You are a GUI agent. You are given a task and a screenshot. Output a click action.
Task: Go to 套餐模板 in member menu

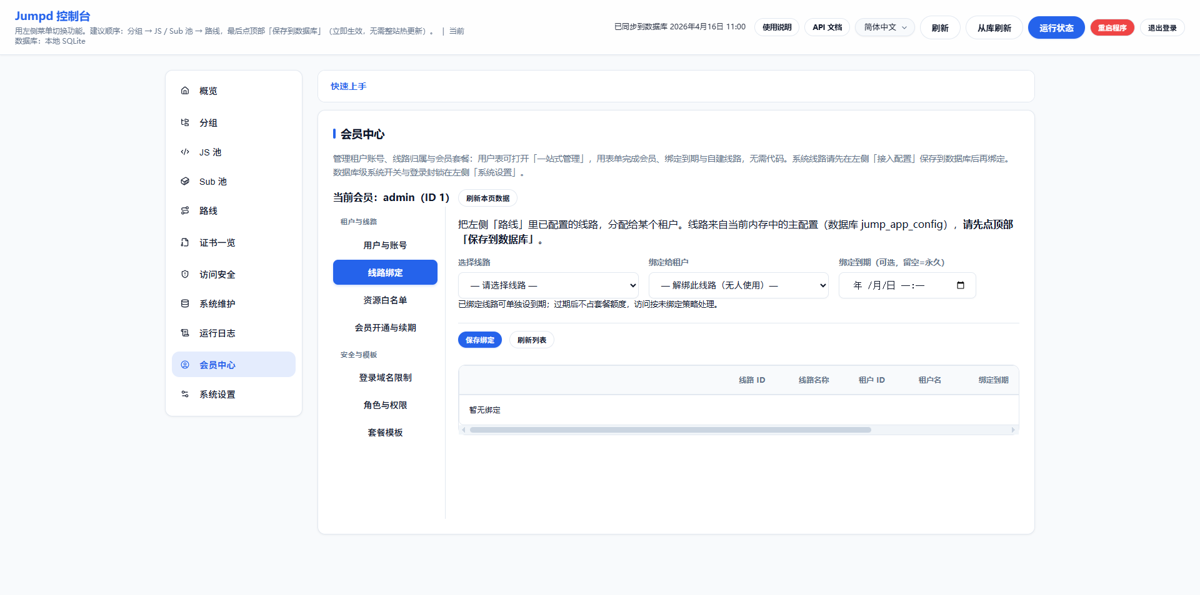pos(385,433)
